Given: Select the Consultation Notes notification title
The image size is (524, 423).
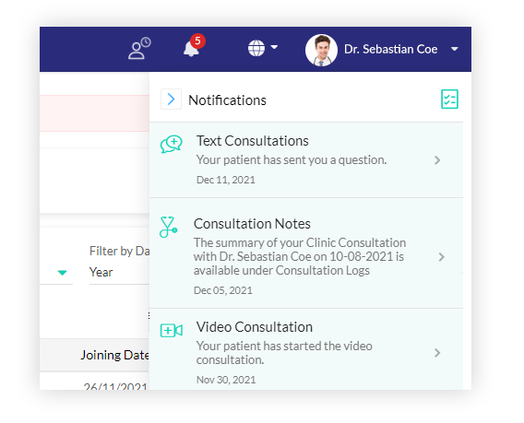Looking at the screenshot, I should pyautogui.click(x=252, y=224).
